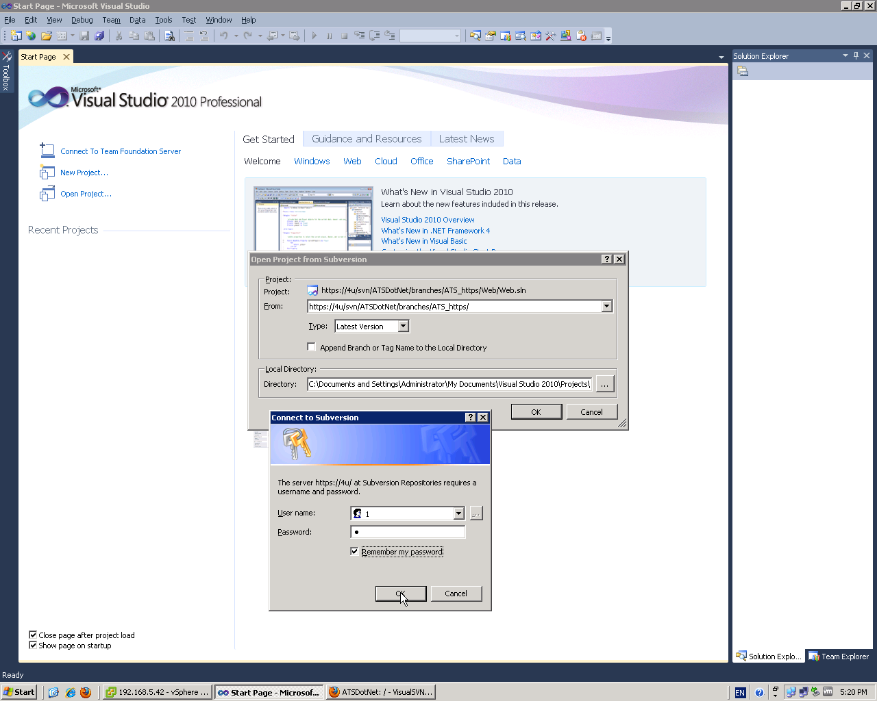
Task: Open the Toolbox side panel tab
Action: tap(6, 71)
